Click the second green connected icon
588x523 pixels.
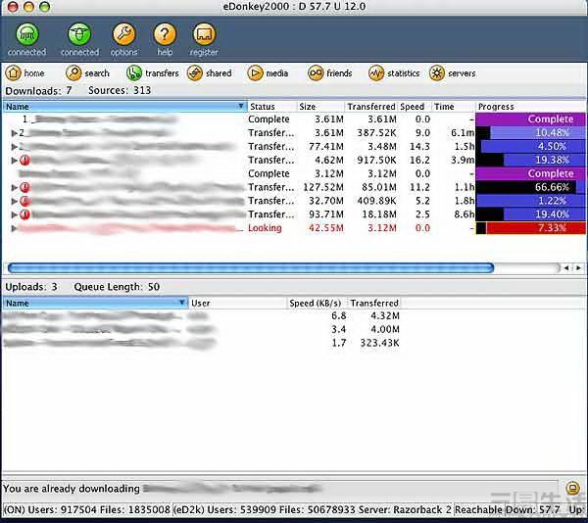coord(79,34)
